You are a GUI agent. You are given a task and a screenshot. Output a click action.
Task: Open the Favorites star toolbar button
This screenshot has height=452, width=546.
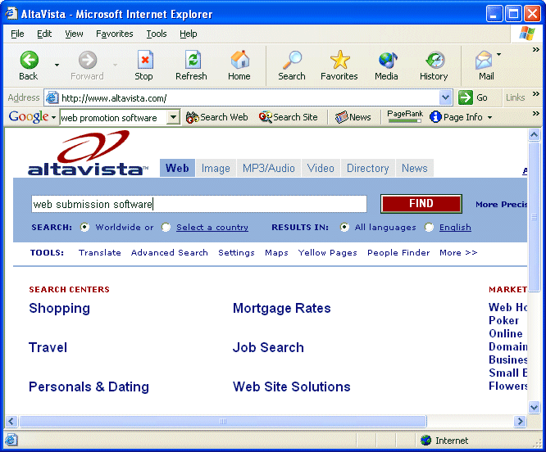(339, 66)
